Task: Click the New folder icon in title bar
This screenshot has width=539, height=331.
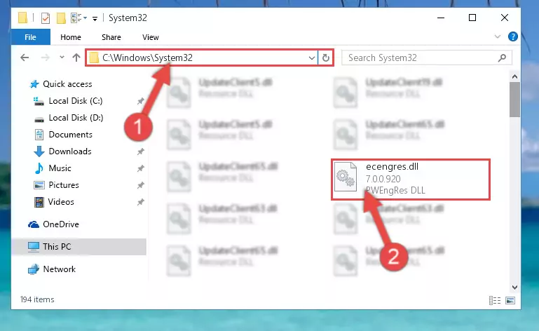Action: (x=61, y=18)
